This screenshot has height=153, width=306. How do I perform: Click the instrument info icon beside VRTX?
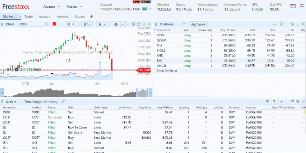pyautogui.click(x=47, y=24)
